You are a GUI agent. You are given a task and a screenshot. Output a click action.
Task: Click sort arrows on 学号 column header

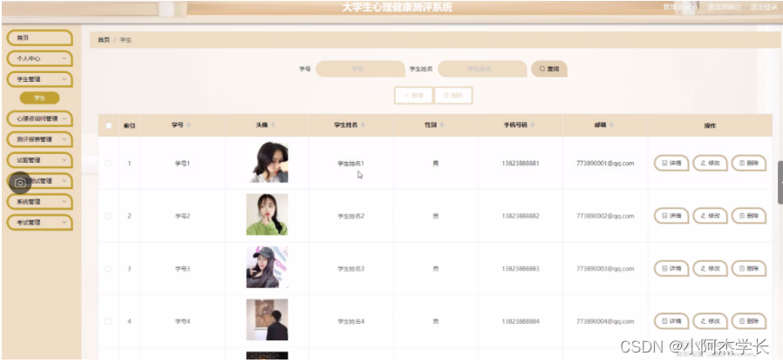coord(188,125)
